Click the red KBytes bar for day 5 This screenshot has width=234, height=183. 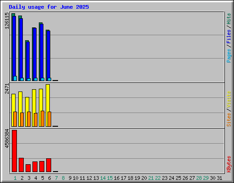pos(42,167)
